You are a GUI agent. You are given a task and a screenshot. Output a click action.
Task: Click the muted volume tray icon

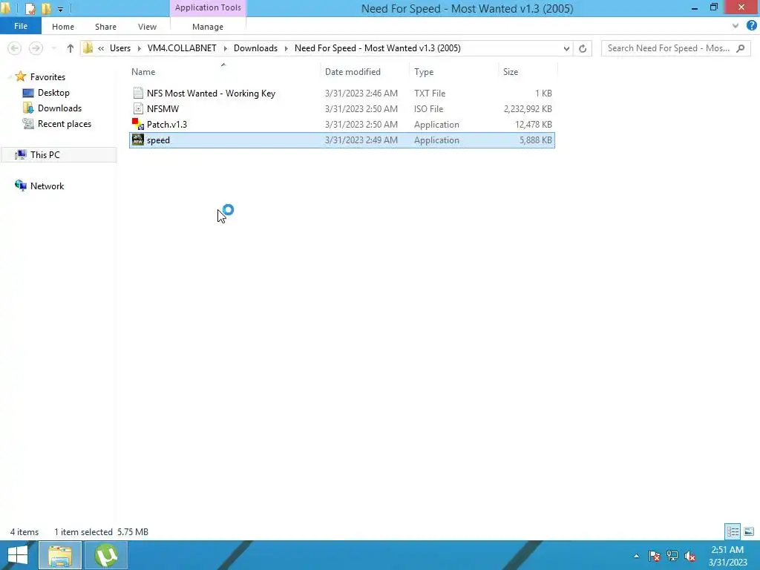(689, 556)
